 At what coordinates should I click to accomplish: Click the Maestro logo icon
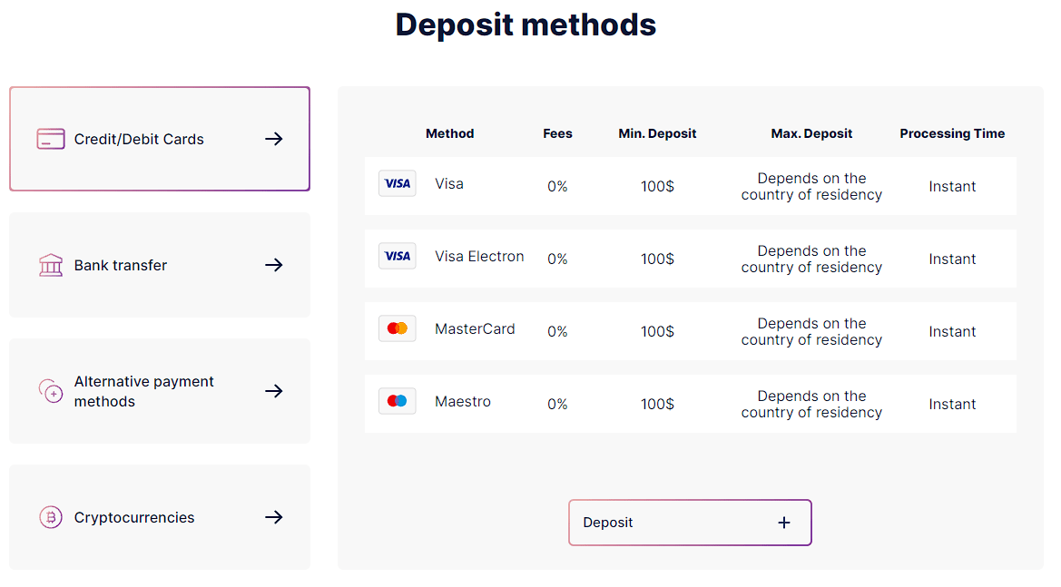click(398, 401)
